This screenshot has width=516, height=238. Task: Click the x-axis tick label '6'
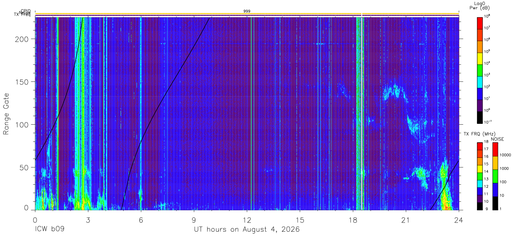(x=141, y=220)
